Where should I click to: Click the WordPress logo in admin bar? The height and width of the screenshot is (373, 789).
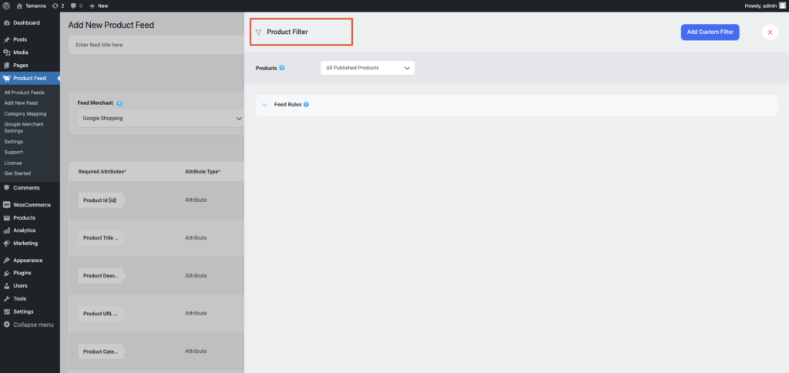[6, 5]
